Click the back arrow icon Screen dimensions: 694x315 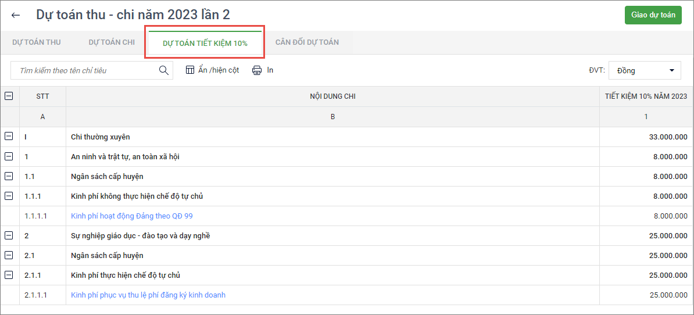[x=16, y=15]
